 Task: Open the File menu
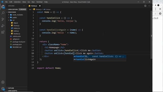6,2
